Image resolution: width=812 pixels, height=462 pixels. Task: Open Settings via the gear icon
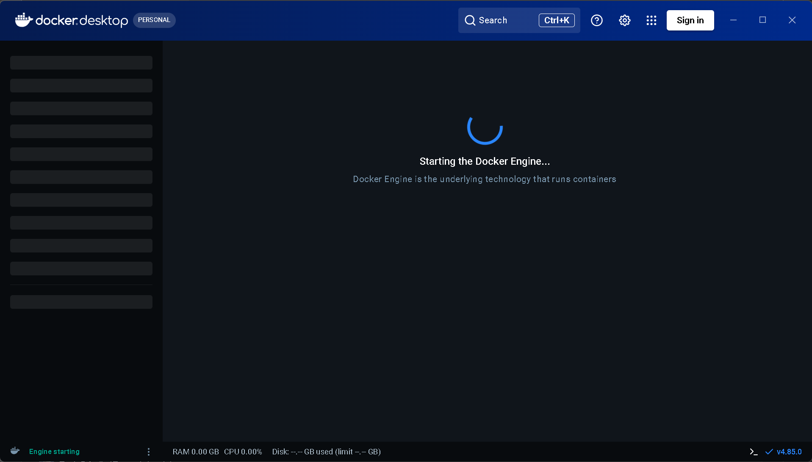625,20
